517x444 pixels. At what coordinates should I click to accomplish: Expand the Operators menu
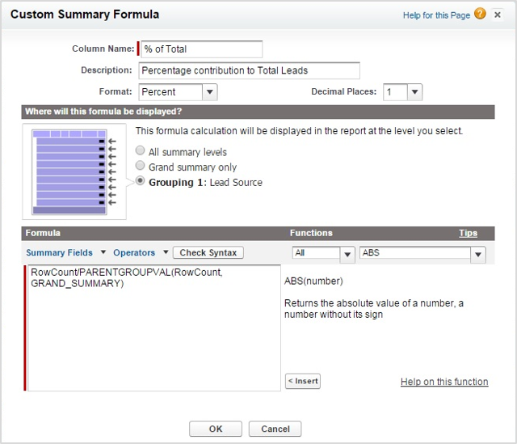point(141,252)
